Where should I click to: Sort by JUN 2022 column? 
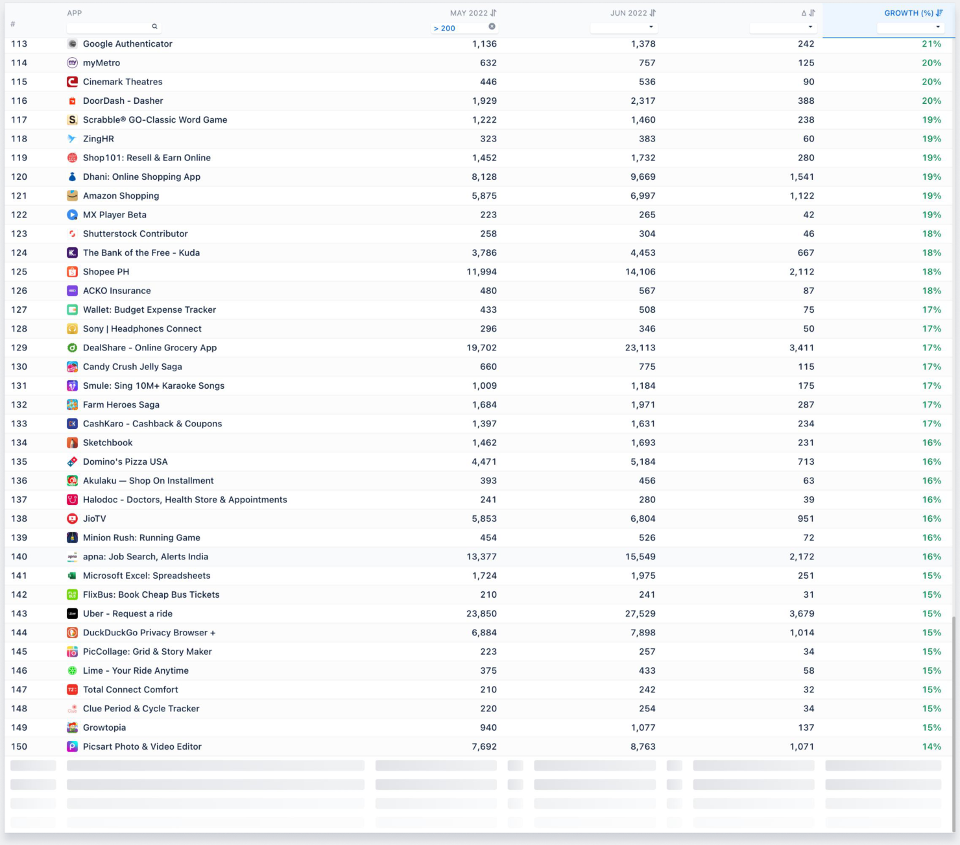653,13
